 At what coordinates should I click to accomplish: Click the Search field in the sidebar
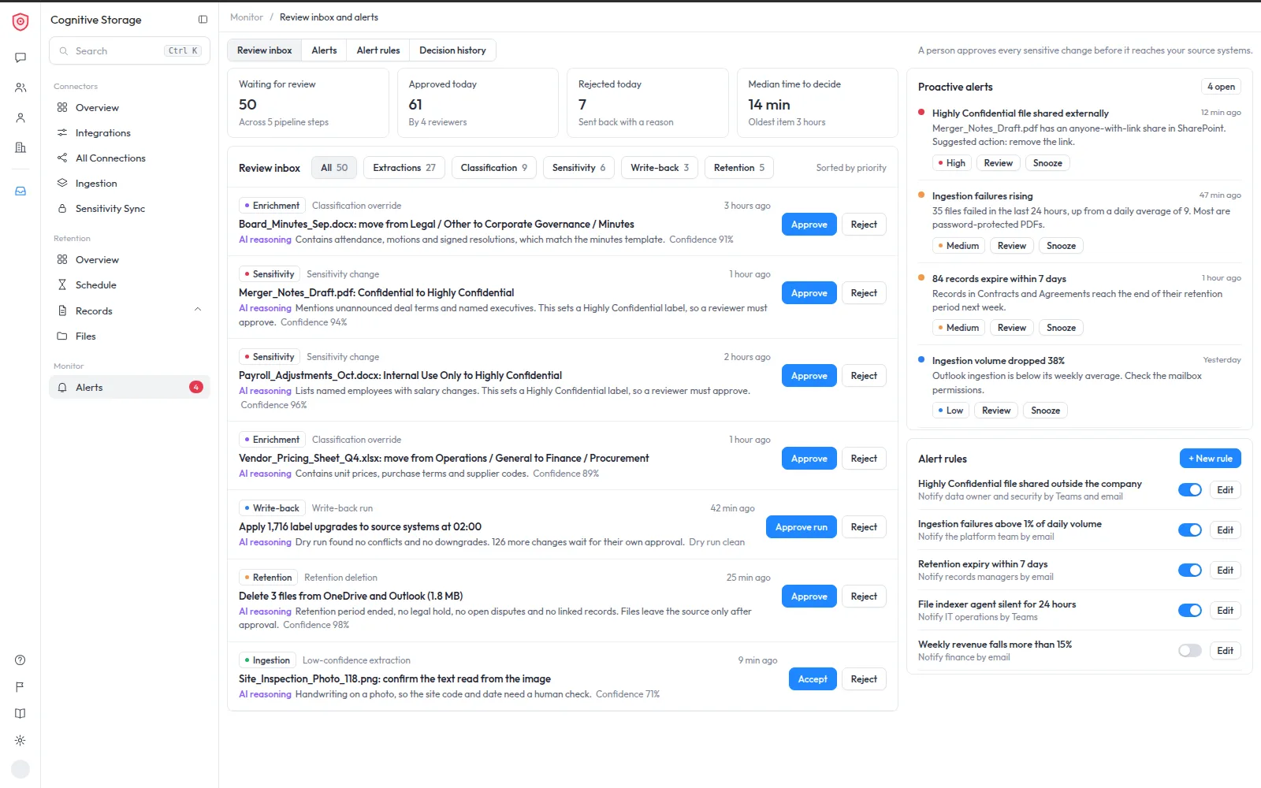click(x=129, y=51)
